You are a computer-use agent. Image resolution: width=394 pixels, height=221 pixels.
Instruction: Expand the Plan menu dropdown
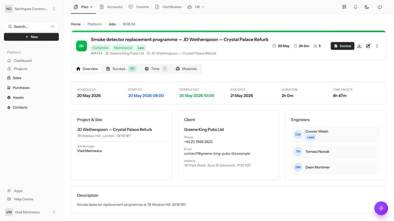(83, 7)
